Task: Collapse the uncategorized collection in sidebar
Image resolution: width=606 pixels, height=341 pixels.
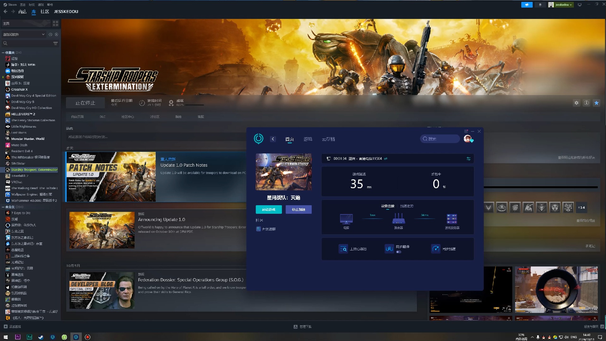Action: point(3,207)
